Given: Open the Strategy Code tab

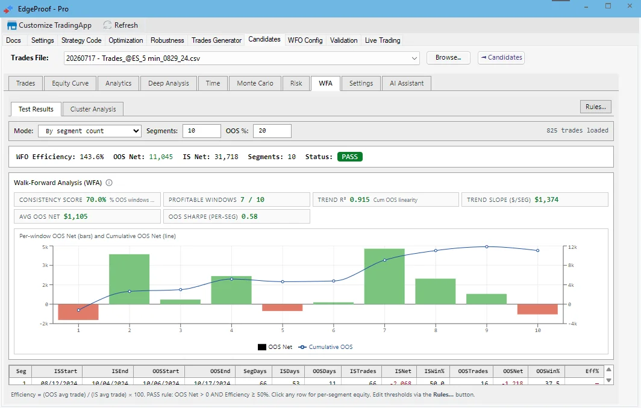Looking at the screenshot, I should [81, 40].
